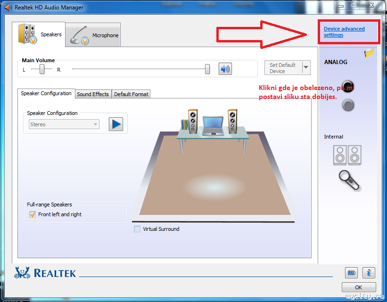Open the Sound Effects tab
The height and width of the screenshot is (302, 387).
[93, 94]
